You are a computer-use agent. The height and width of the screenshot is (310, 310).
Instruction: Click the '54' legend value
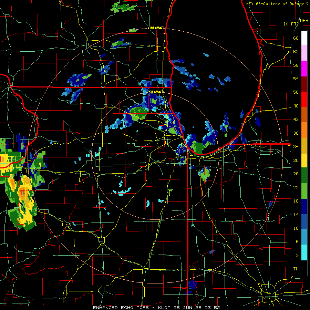click(296, 79)
